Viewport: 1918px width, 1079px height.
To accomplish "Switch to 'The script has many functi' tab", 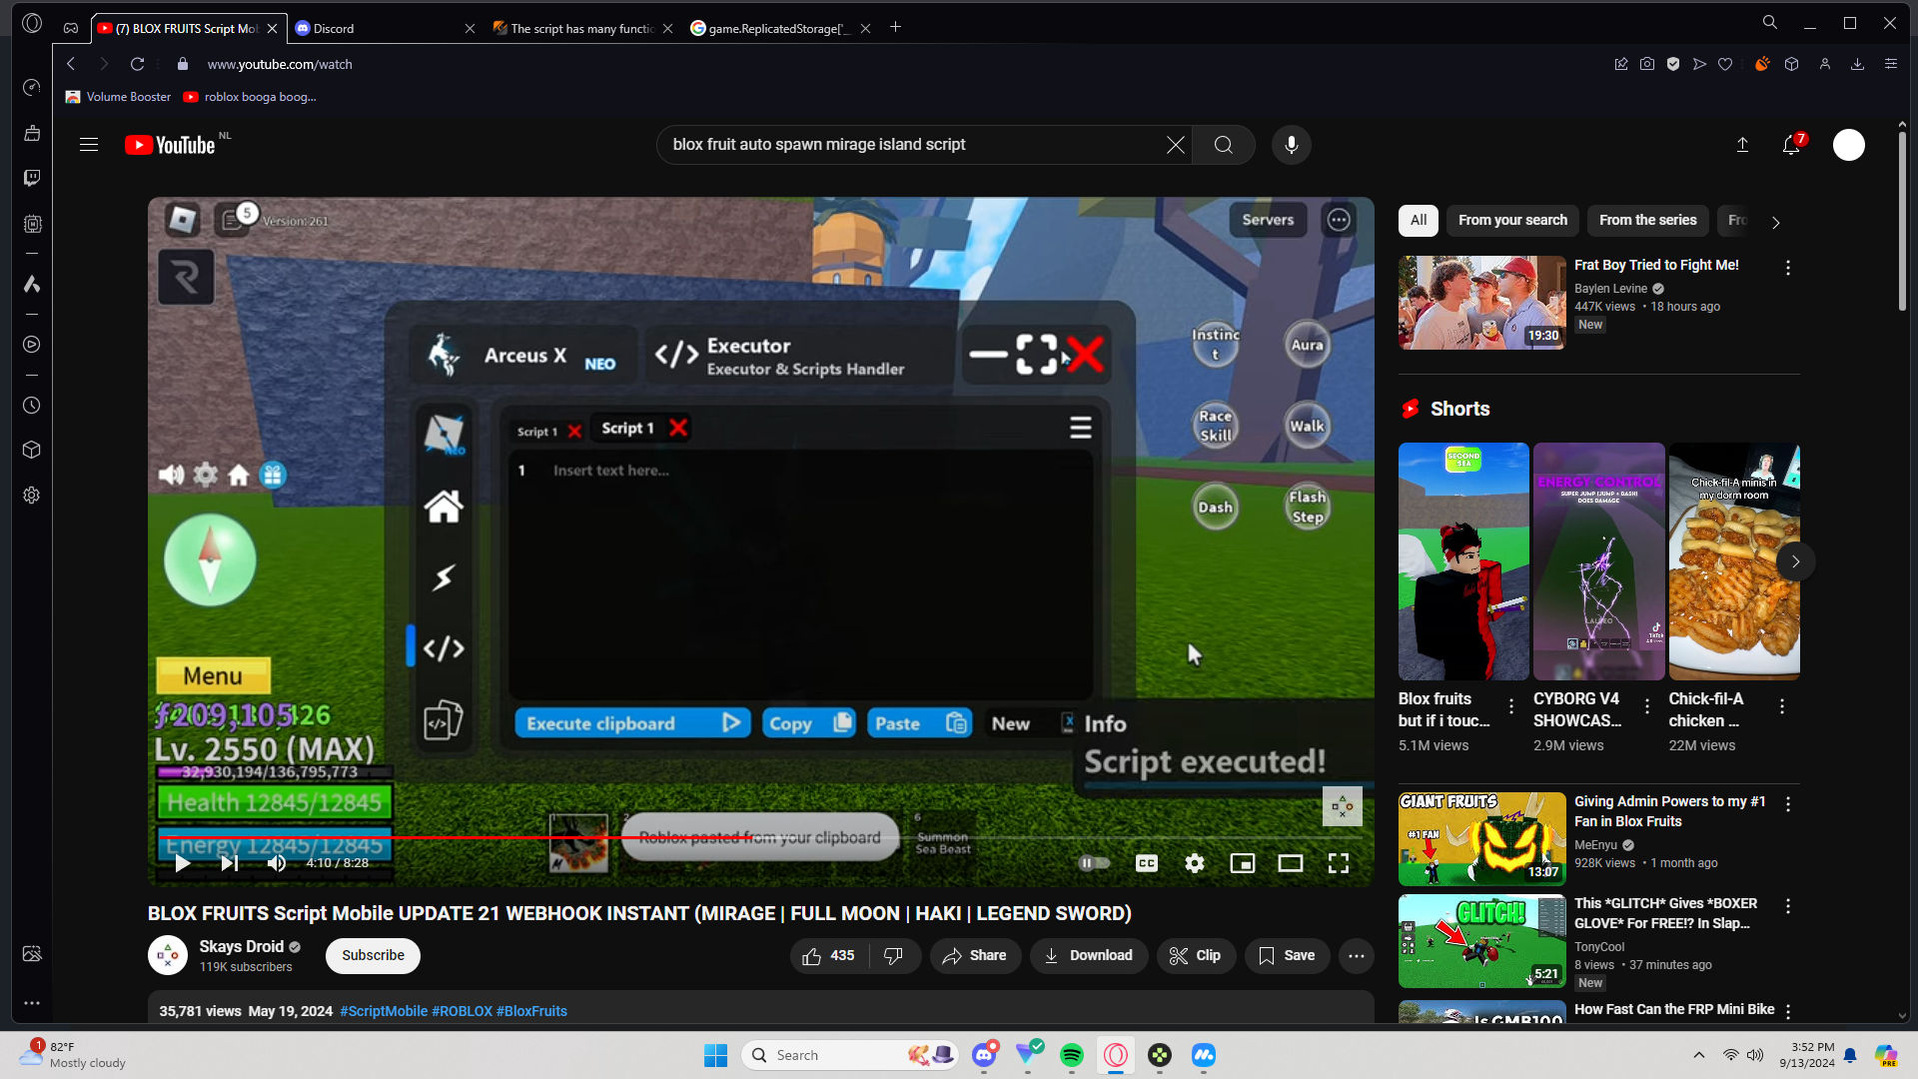I will [x=582, y=28].
